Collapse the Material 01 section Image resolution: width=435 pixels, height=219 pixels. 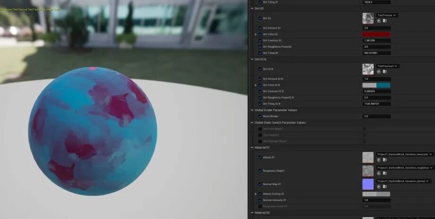point(252,148)
